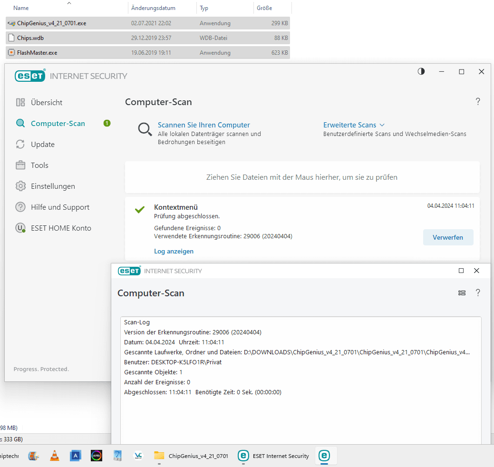Screen dimensions: 494x467
Task: Open Log anzeigen link
Action: pos(174,251)
